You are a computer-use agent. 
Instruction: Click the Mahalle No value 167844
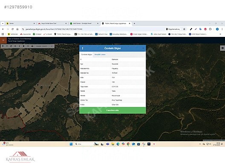pyautogui.click(x=115, y=73)
